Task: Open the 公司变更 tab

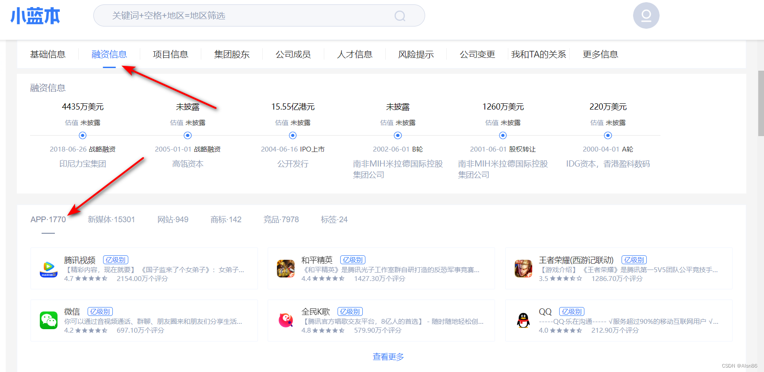Action: (477, 54)
